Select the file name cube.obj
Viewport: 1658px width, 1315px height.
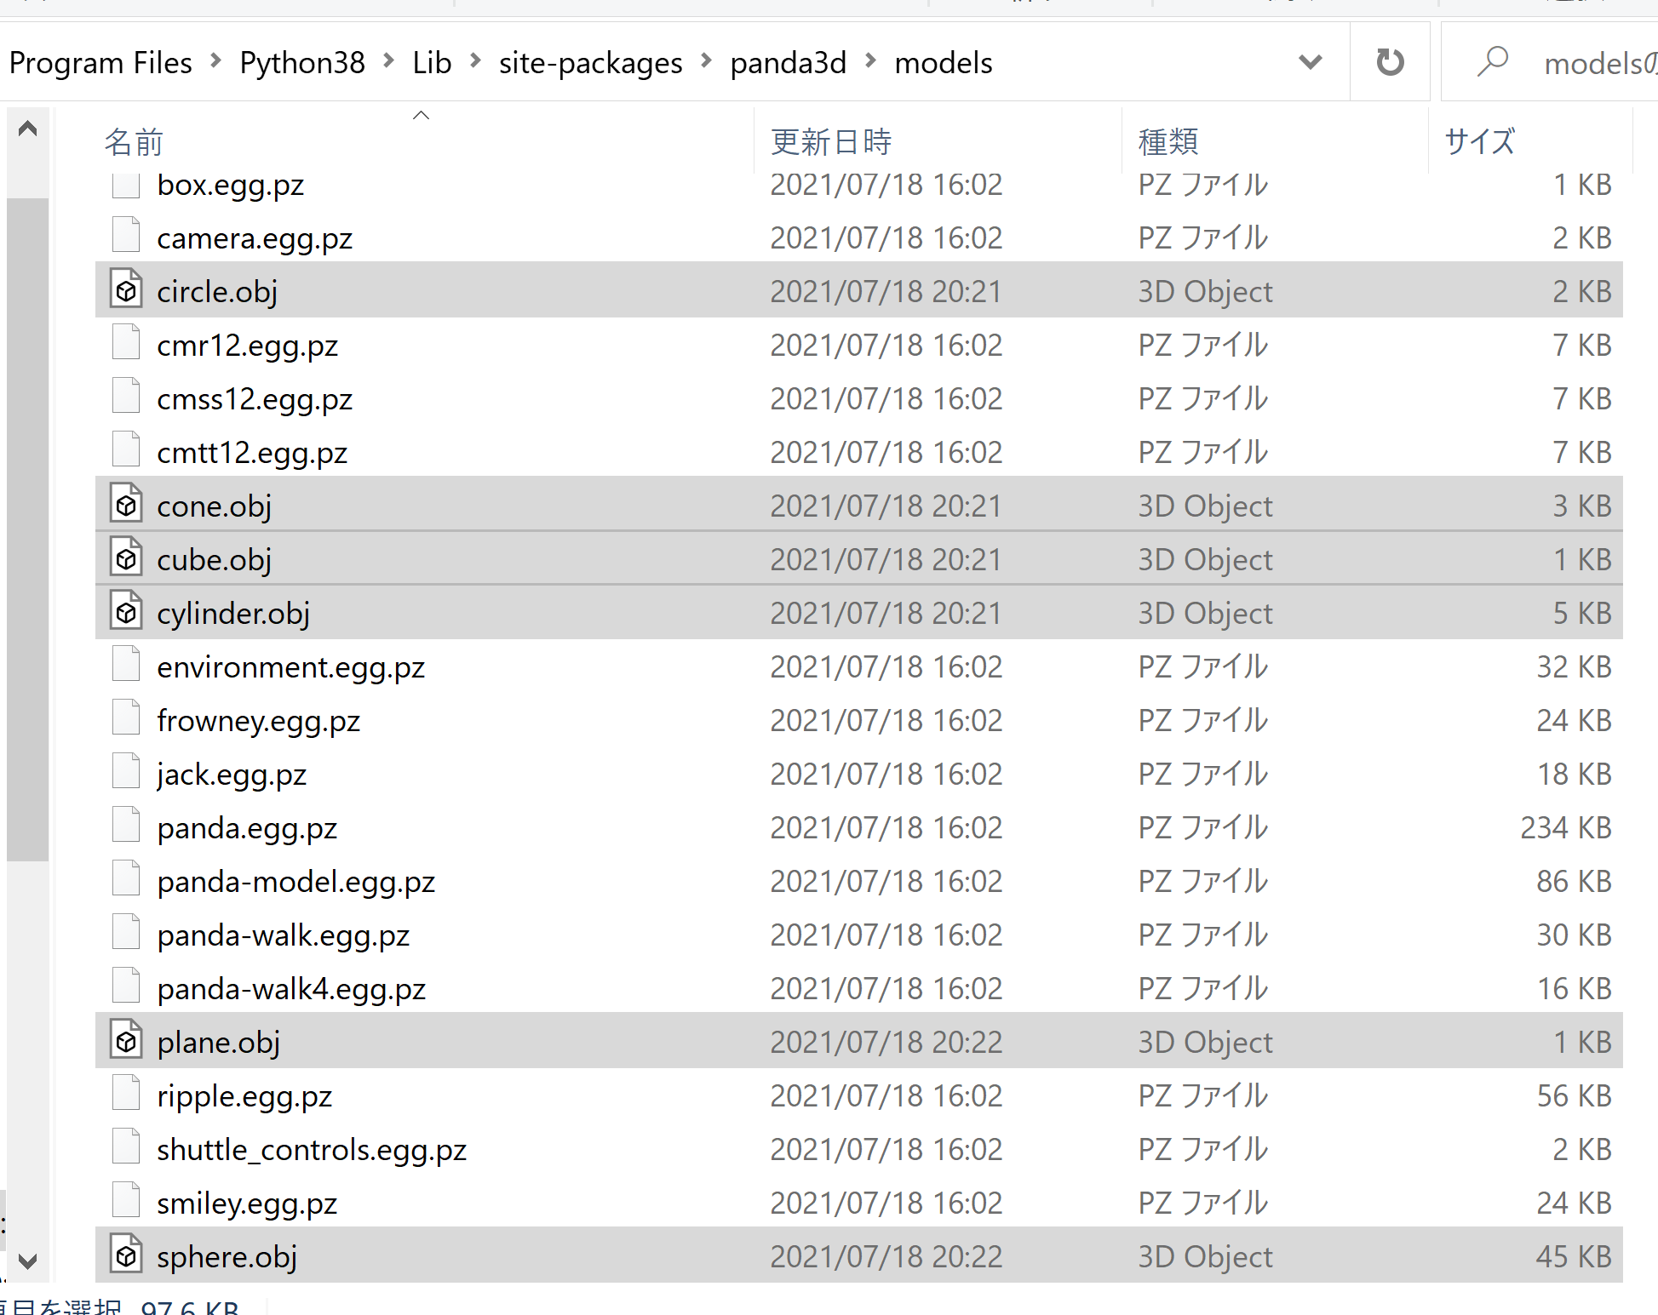pos(215,560)
